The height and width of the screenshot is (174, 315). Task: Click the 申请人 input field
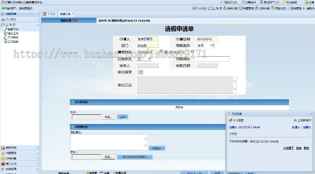(x=148, y=39)
